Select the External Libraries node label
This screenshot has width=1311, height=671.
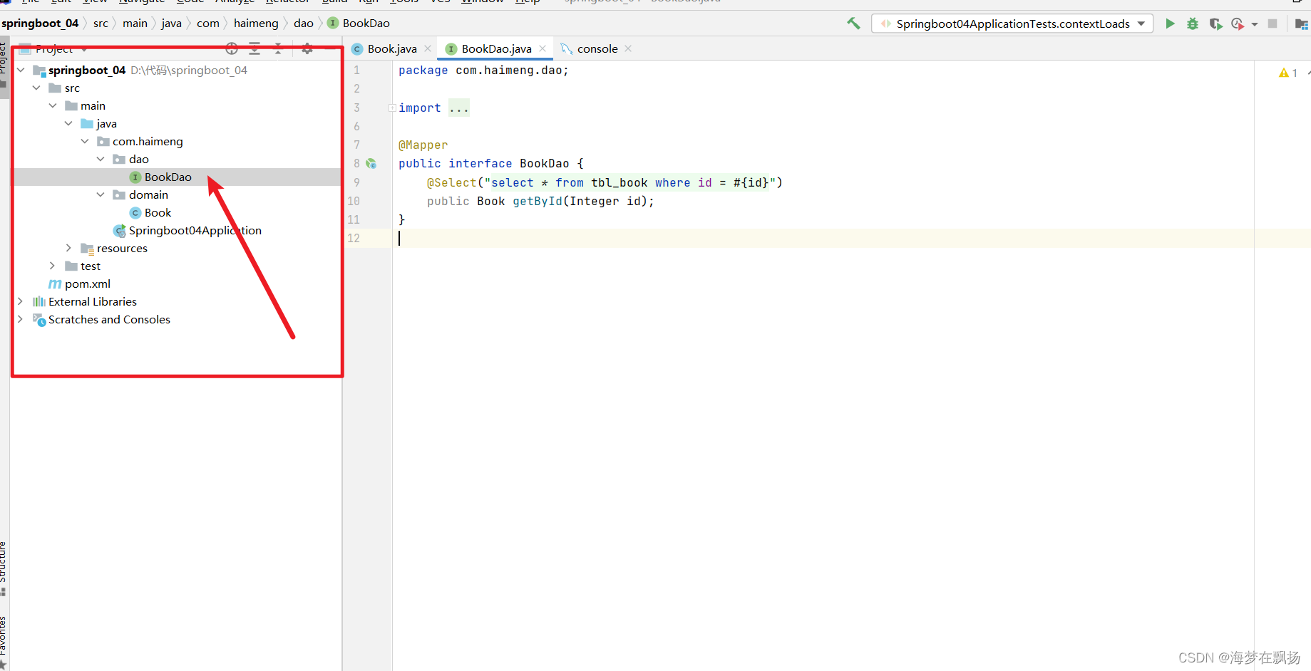point(93,301)
